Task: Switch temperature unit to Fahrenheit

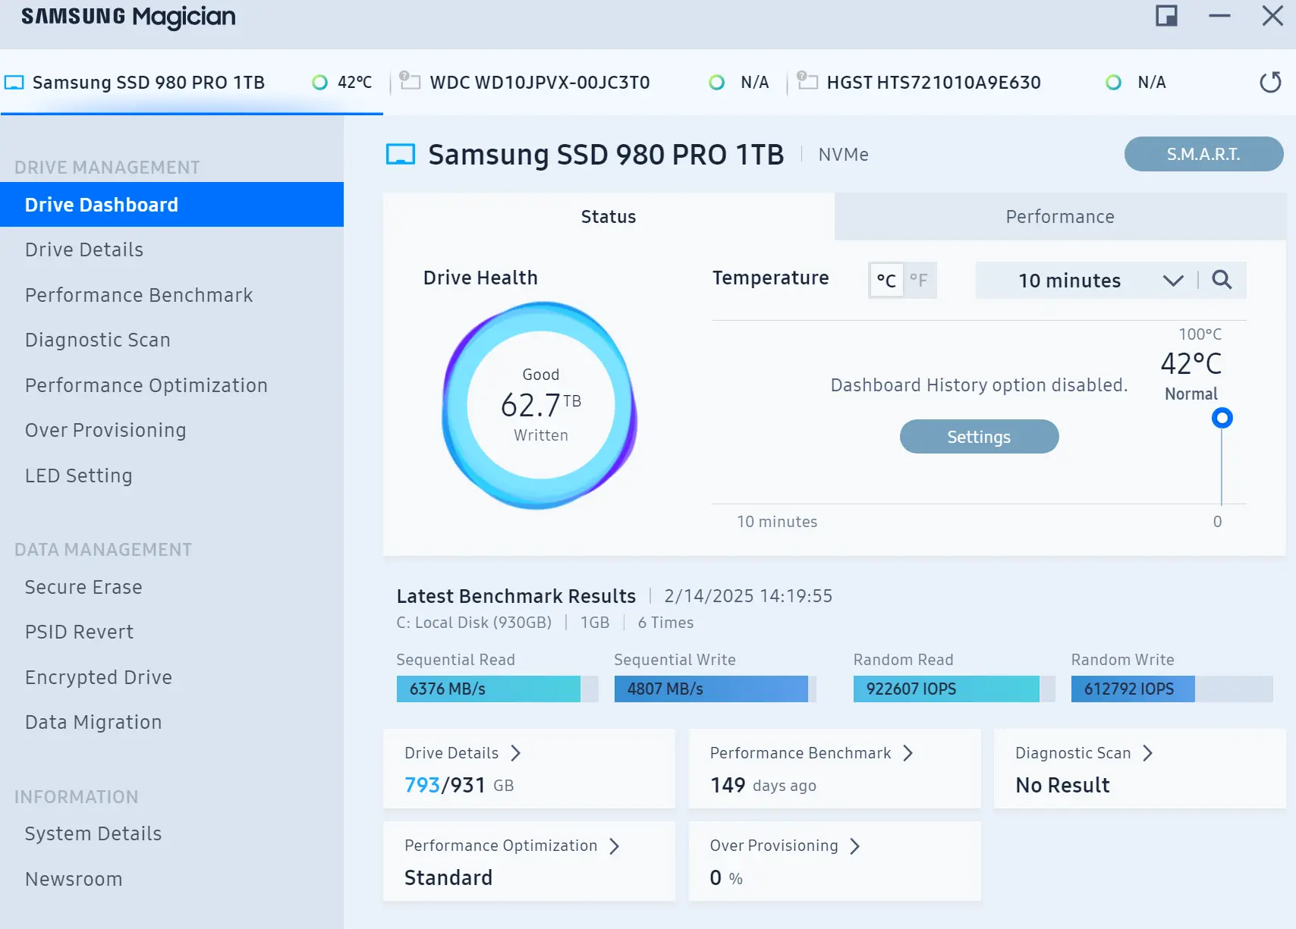Action: [x=919, y=281]
